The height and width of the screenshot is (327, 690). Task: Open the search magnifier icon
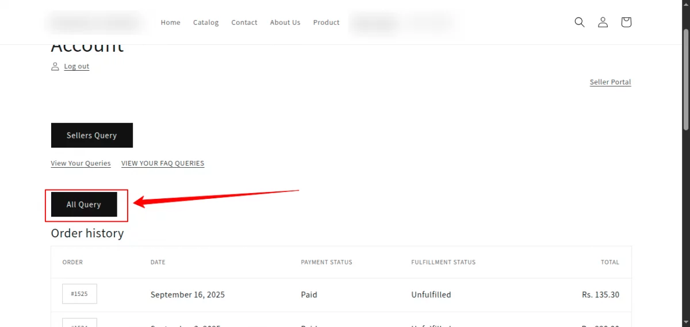580,22
